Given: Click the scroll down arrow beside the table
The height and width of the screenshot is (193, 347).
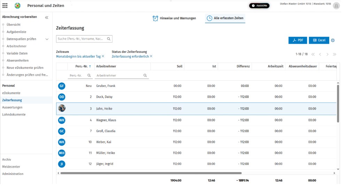Looking at the screenshot, I should click(338, 169).
